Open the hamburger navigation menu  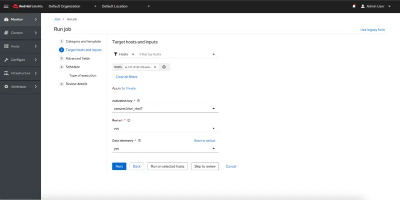click(6, 6)
